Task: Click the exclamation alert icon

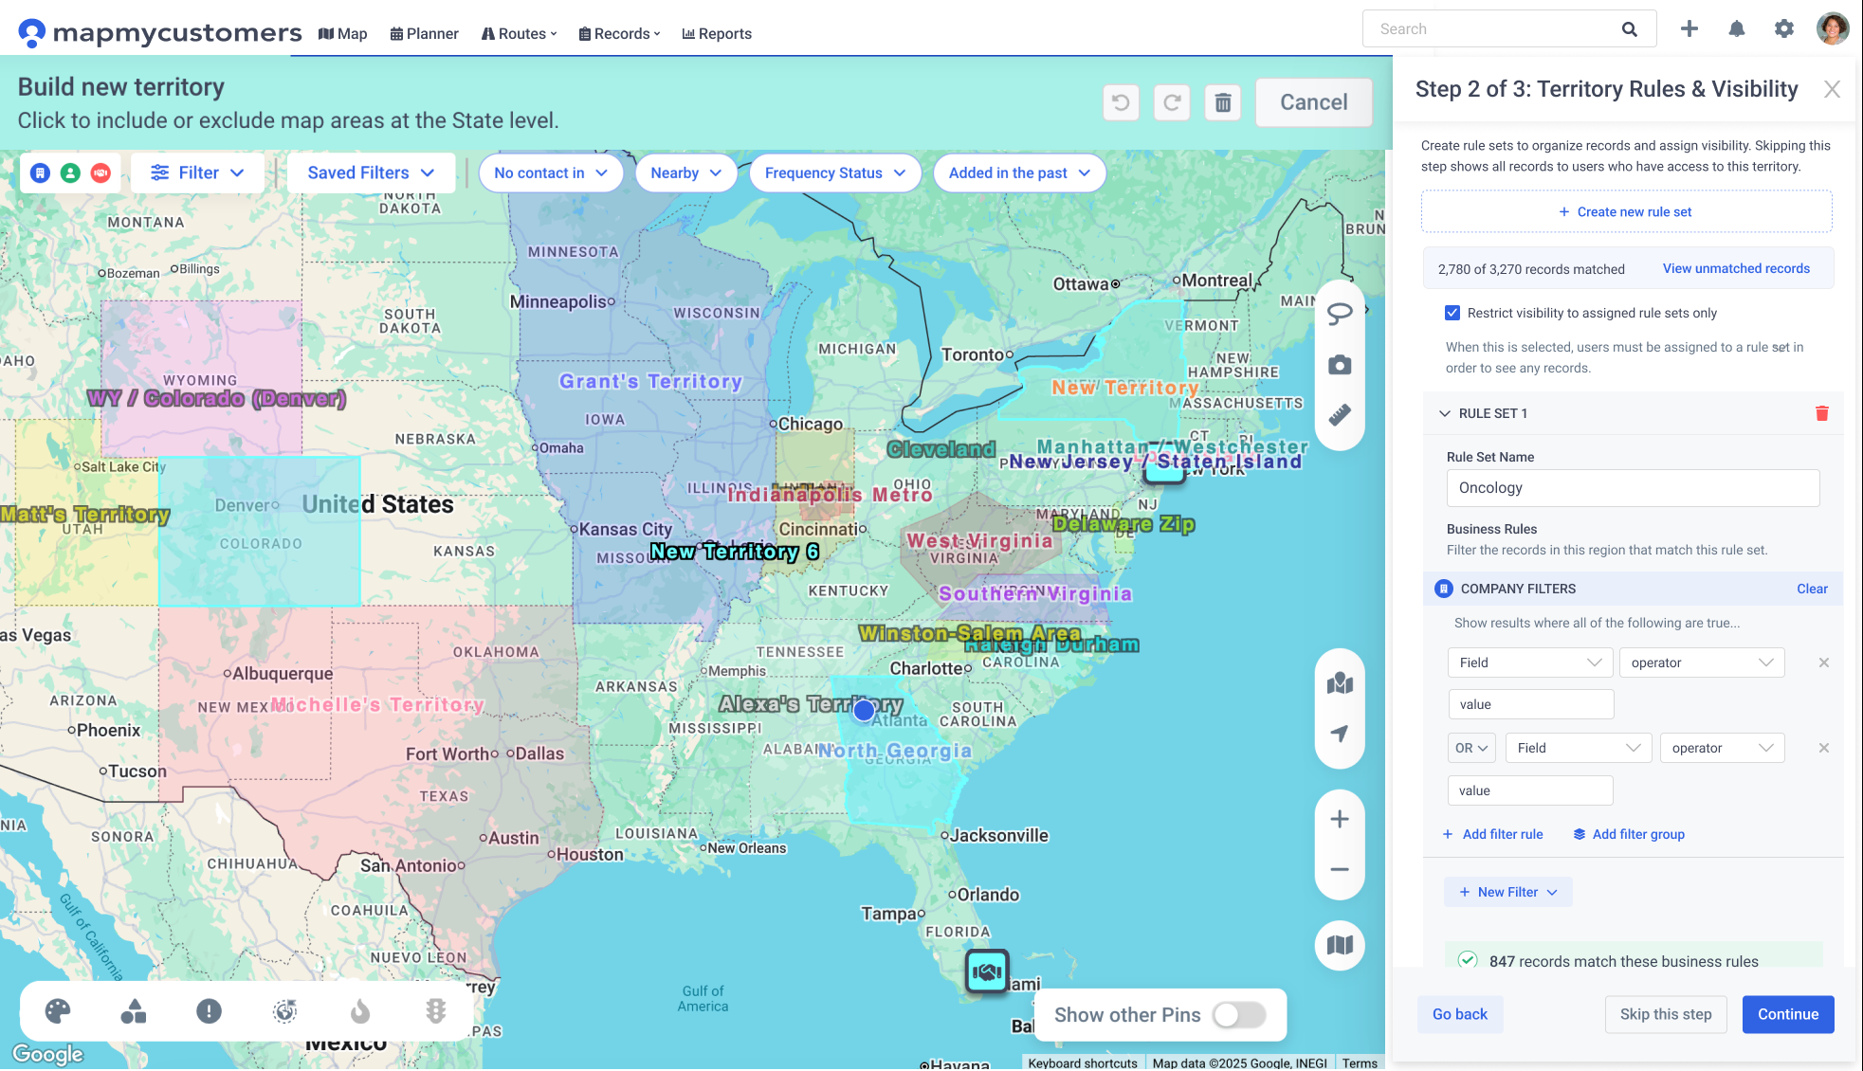Action: click(x=209, y=1011)
